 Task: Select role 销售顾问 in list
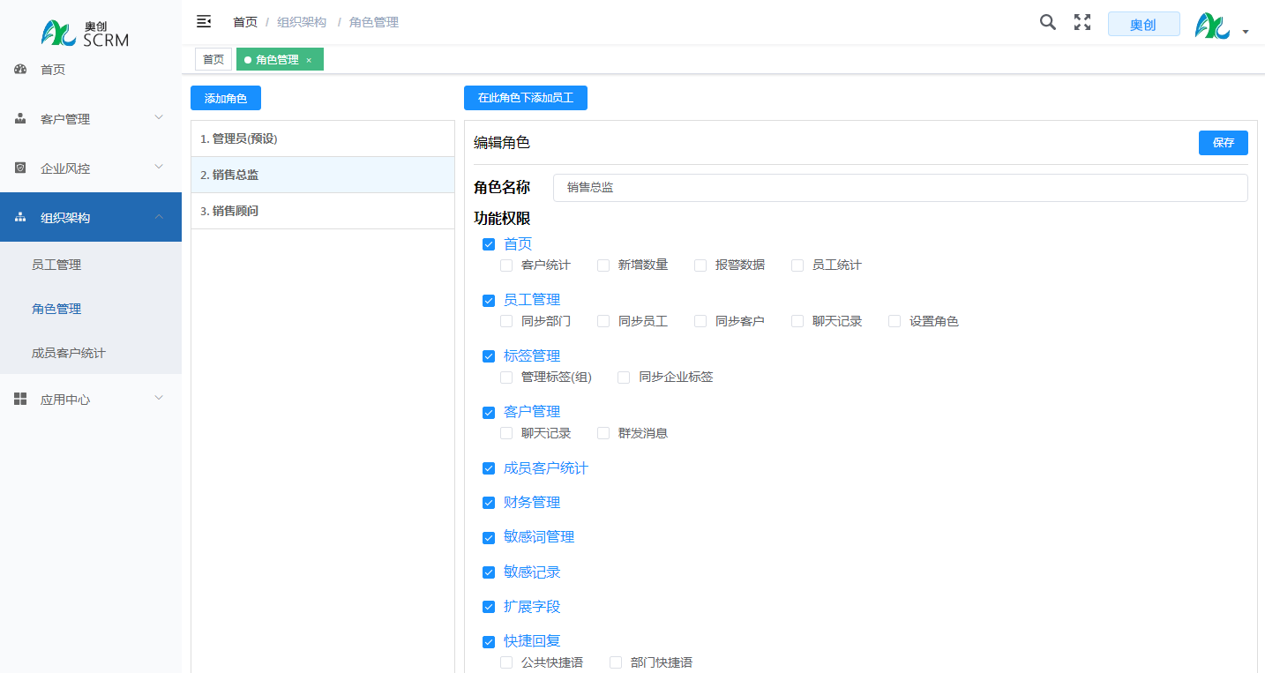tap(323, 211)
